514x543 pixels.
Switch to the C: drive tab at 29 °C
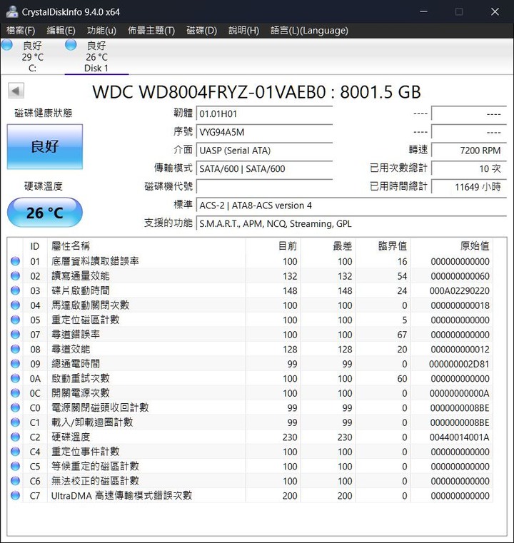(33, 56)
